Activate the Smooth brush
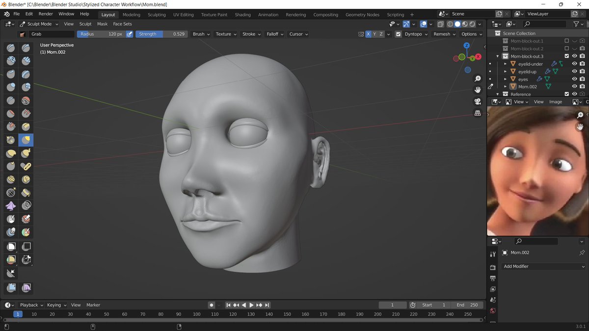The width and height of the screenshot is (589, 331). coord(26,101)
